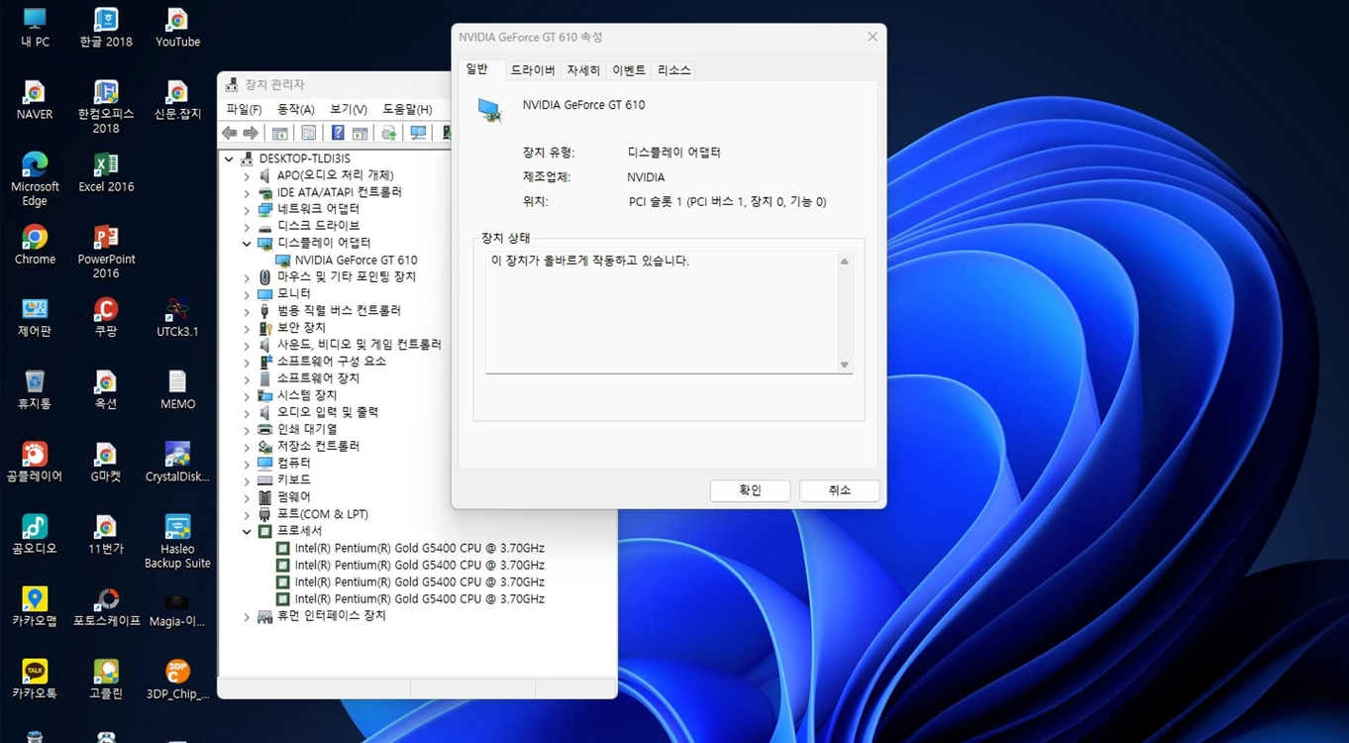Image resolution: width=1349 pixels, height=743 pixels.
Task: Collapse the 프로세서 tree node
Action: (x=247, y=531)
